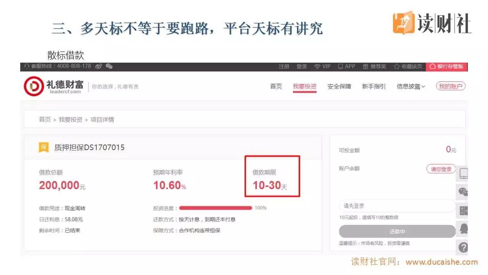Viewport: 488px width, 275px height.
Task: Open the mobile app sidebar icon
Action: [x=463, y=173]
